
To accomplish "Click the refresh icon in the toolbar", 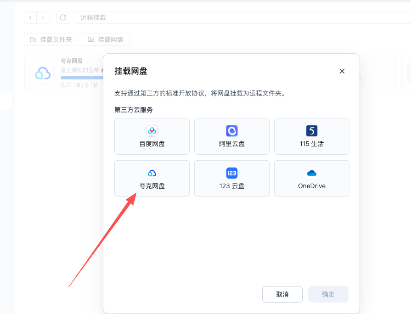I will pos(63,17).
